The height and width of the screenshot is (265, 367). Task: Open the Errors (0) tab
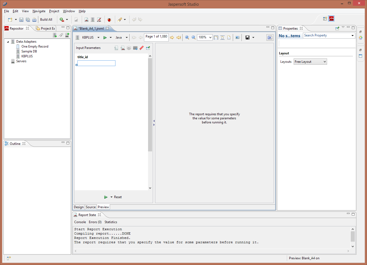click(95, 222)
